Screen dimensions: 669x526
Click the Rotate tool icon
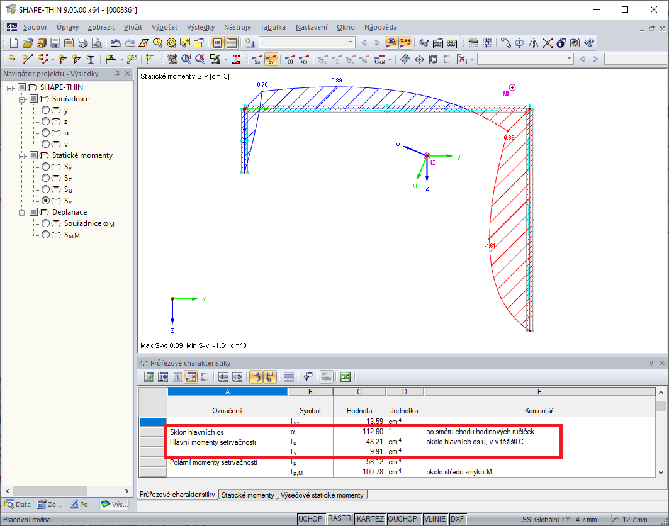point(519,43)
